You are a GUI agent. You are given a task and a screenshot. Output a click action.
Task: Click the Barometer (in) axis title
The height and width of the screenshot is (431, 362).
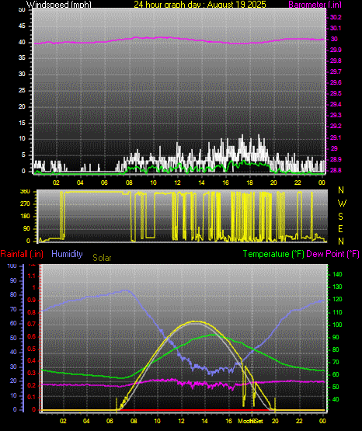pos(315,4)
